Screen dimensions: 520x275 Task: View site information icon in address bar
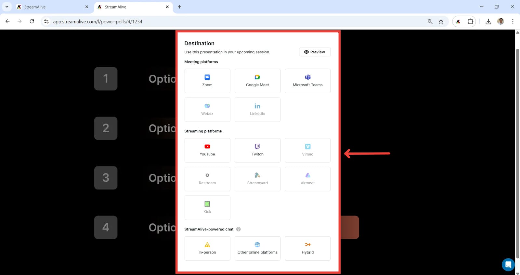click(x=46, y=21)
